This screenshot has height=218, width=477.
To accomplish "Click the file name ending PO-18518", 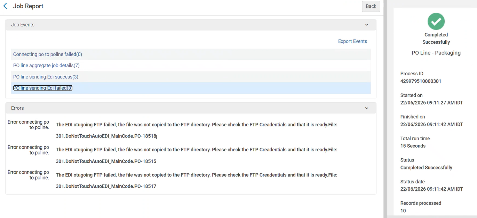I will [x=106, y=136].
